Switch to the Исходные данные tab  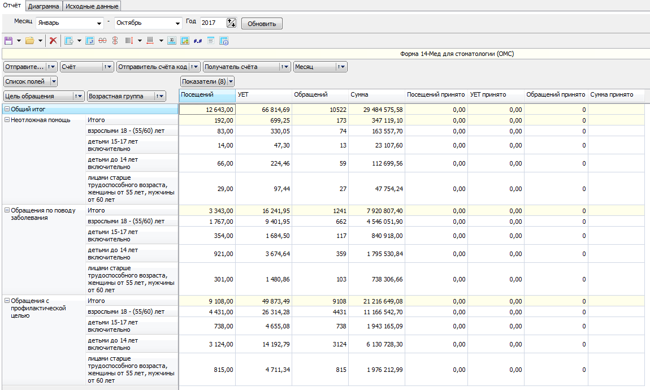pyautogui.click(x=92, y=6)
